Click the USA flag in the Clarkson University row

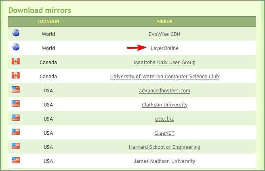[x=16, y=104]
